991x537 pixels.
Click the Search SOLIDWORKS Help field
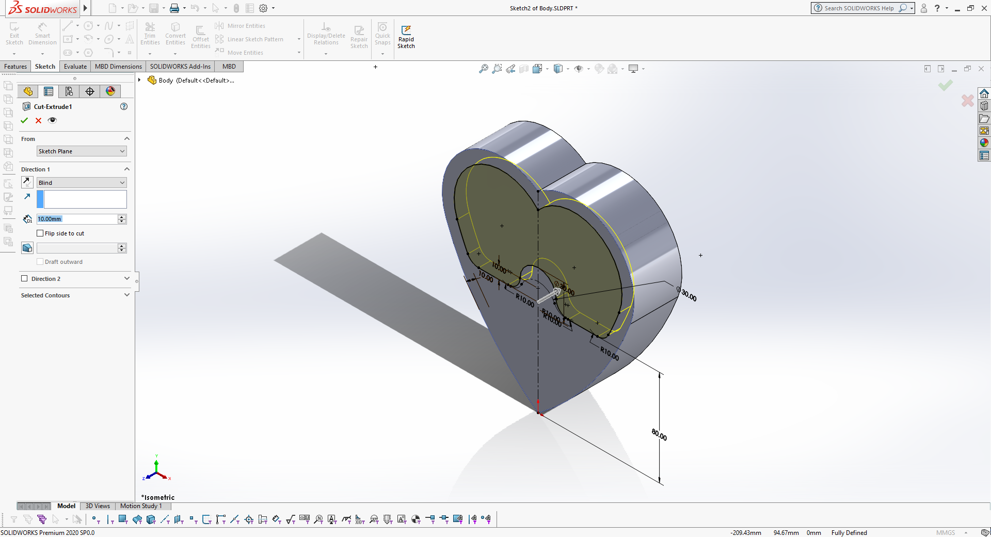[x=859, y=8]
